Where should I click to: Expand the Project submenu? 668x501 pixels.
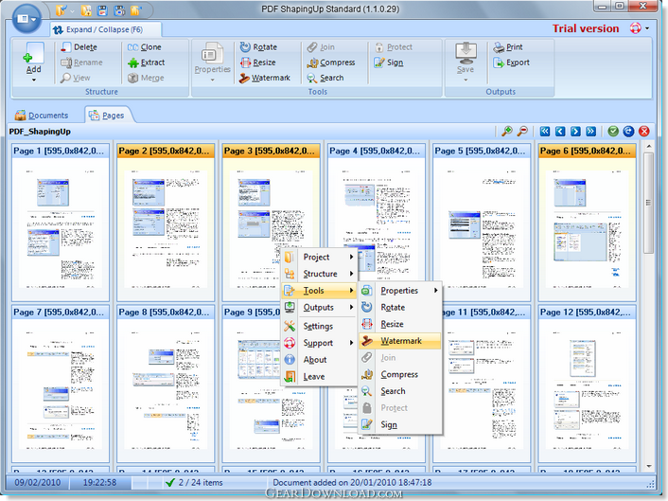click(x=320, y=257)
